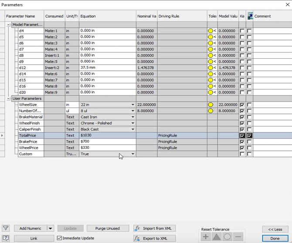Screen dimensions: 292x243
Task: Click the plus tolerance reset button
Action: [206, 236]
